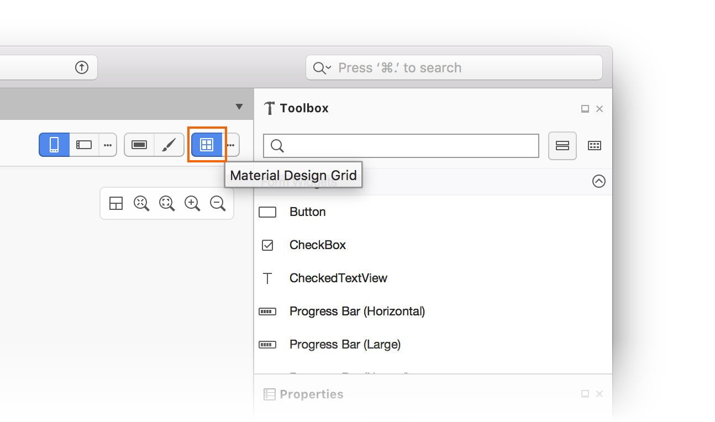
Task: Toggle the Material Design Grid button
Action: click(x=207, y=145)
